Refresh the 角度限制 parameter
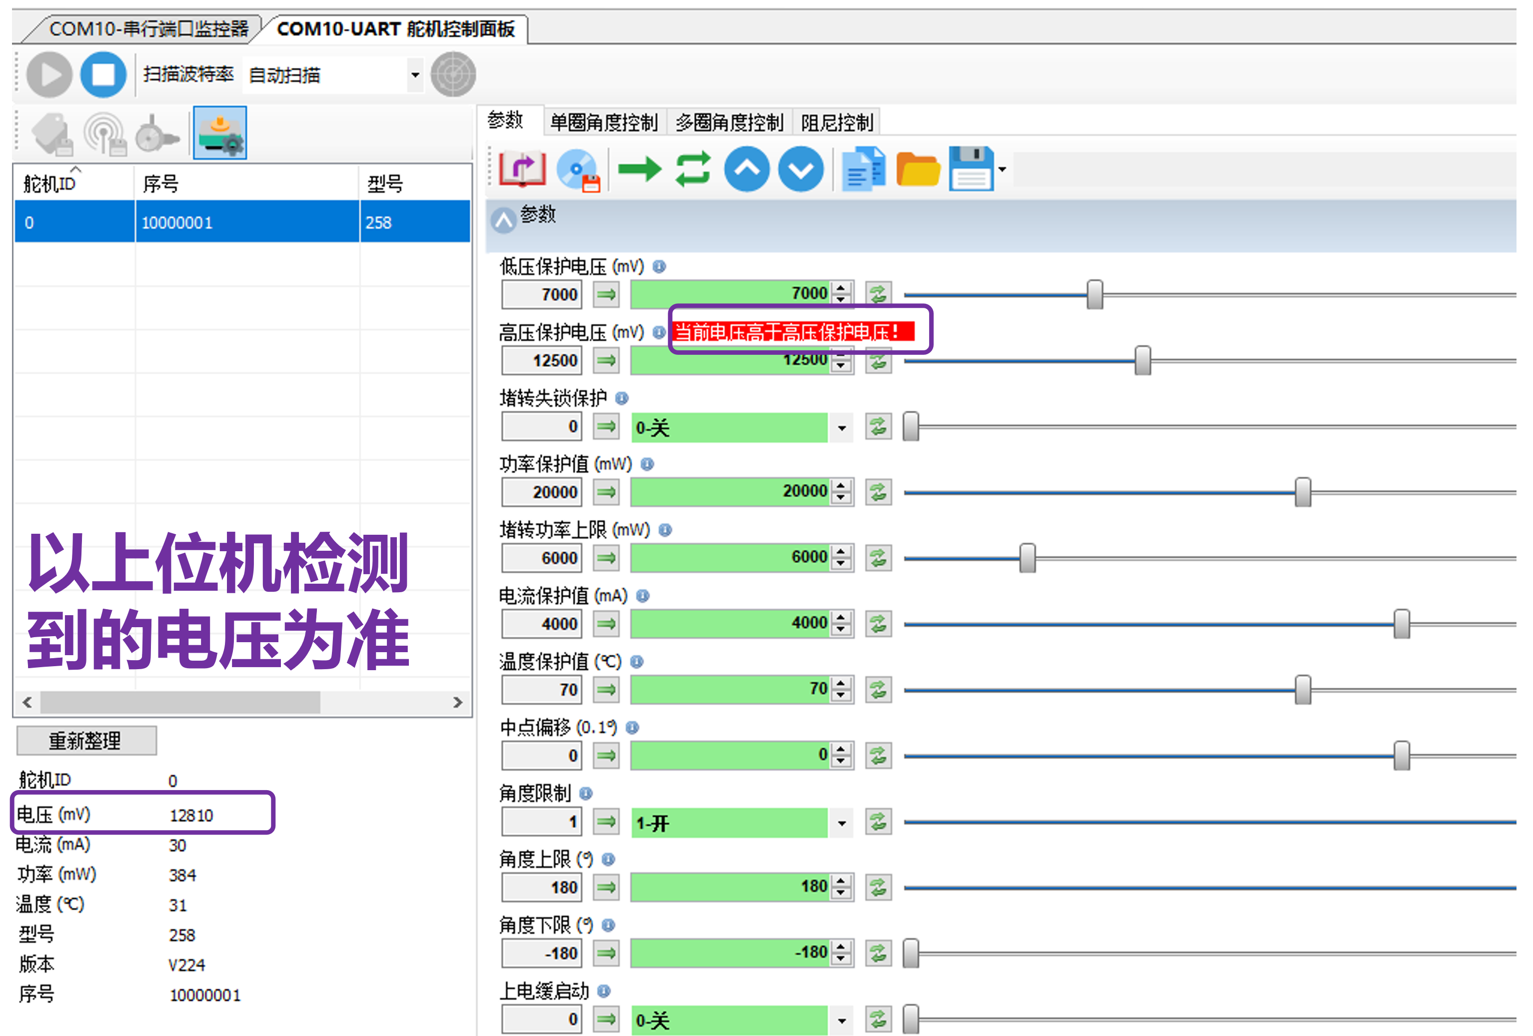Viewport: 1533px width, 1036px height. (x=878, y=822)
